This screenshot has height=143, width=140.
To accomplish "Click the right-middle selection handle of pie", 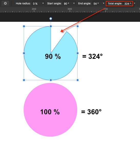I will pos(77,53).
